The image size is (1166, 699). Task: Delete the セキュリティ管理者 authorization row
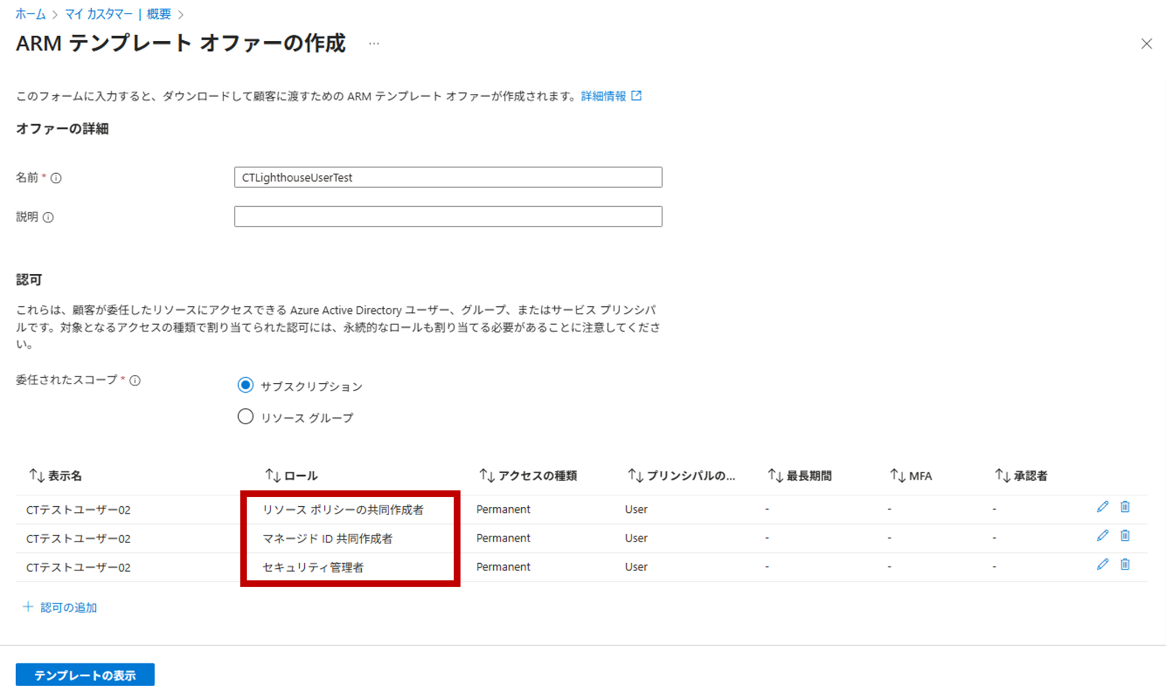click(1125, 564)
